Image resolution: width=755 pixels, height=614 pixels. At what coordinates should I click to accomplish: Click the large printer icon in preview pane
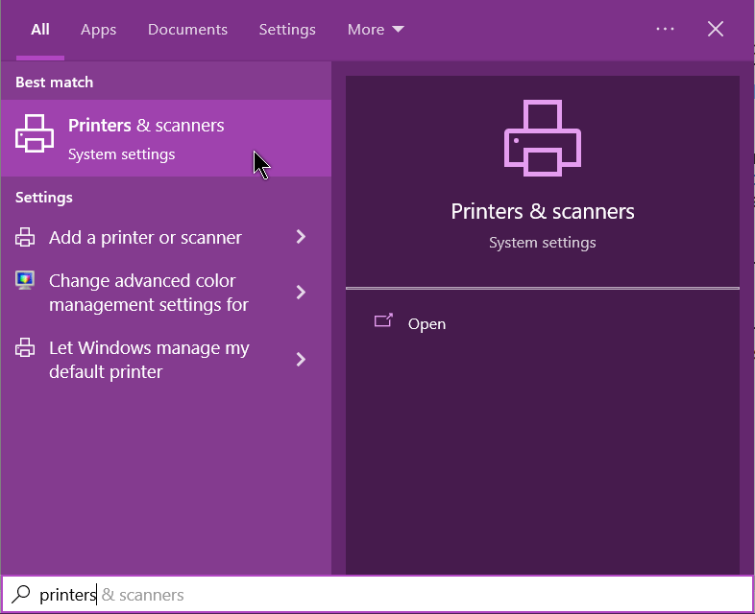coord(543,138)
